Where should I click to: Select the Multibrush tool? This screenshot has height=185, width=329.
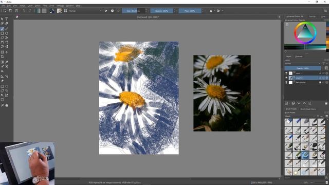click(7, 47)
